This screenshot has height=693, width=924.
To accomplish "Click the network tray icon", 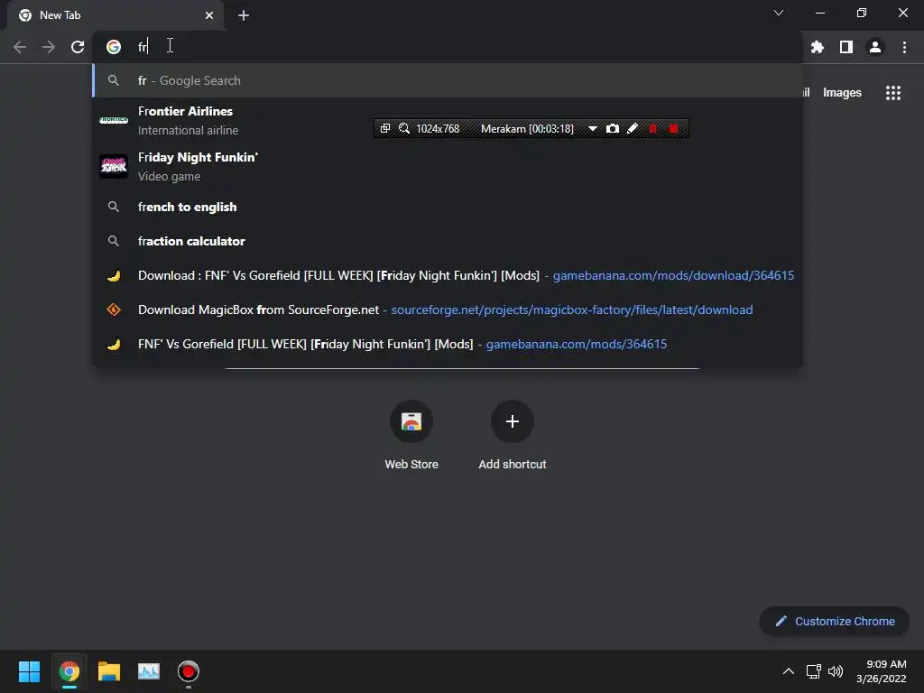I will point(814,671).
